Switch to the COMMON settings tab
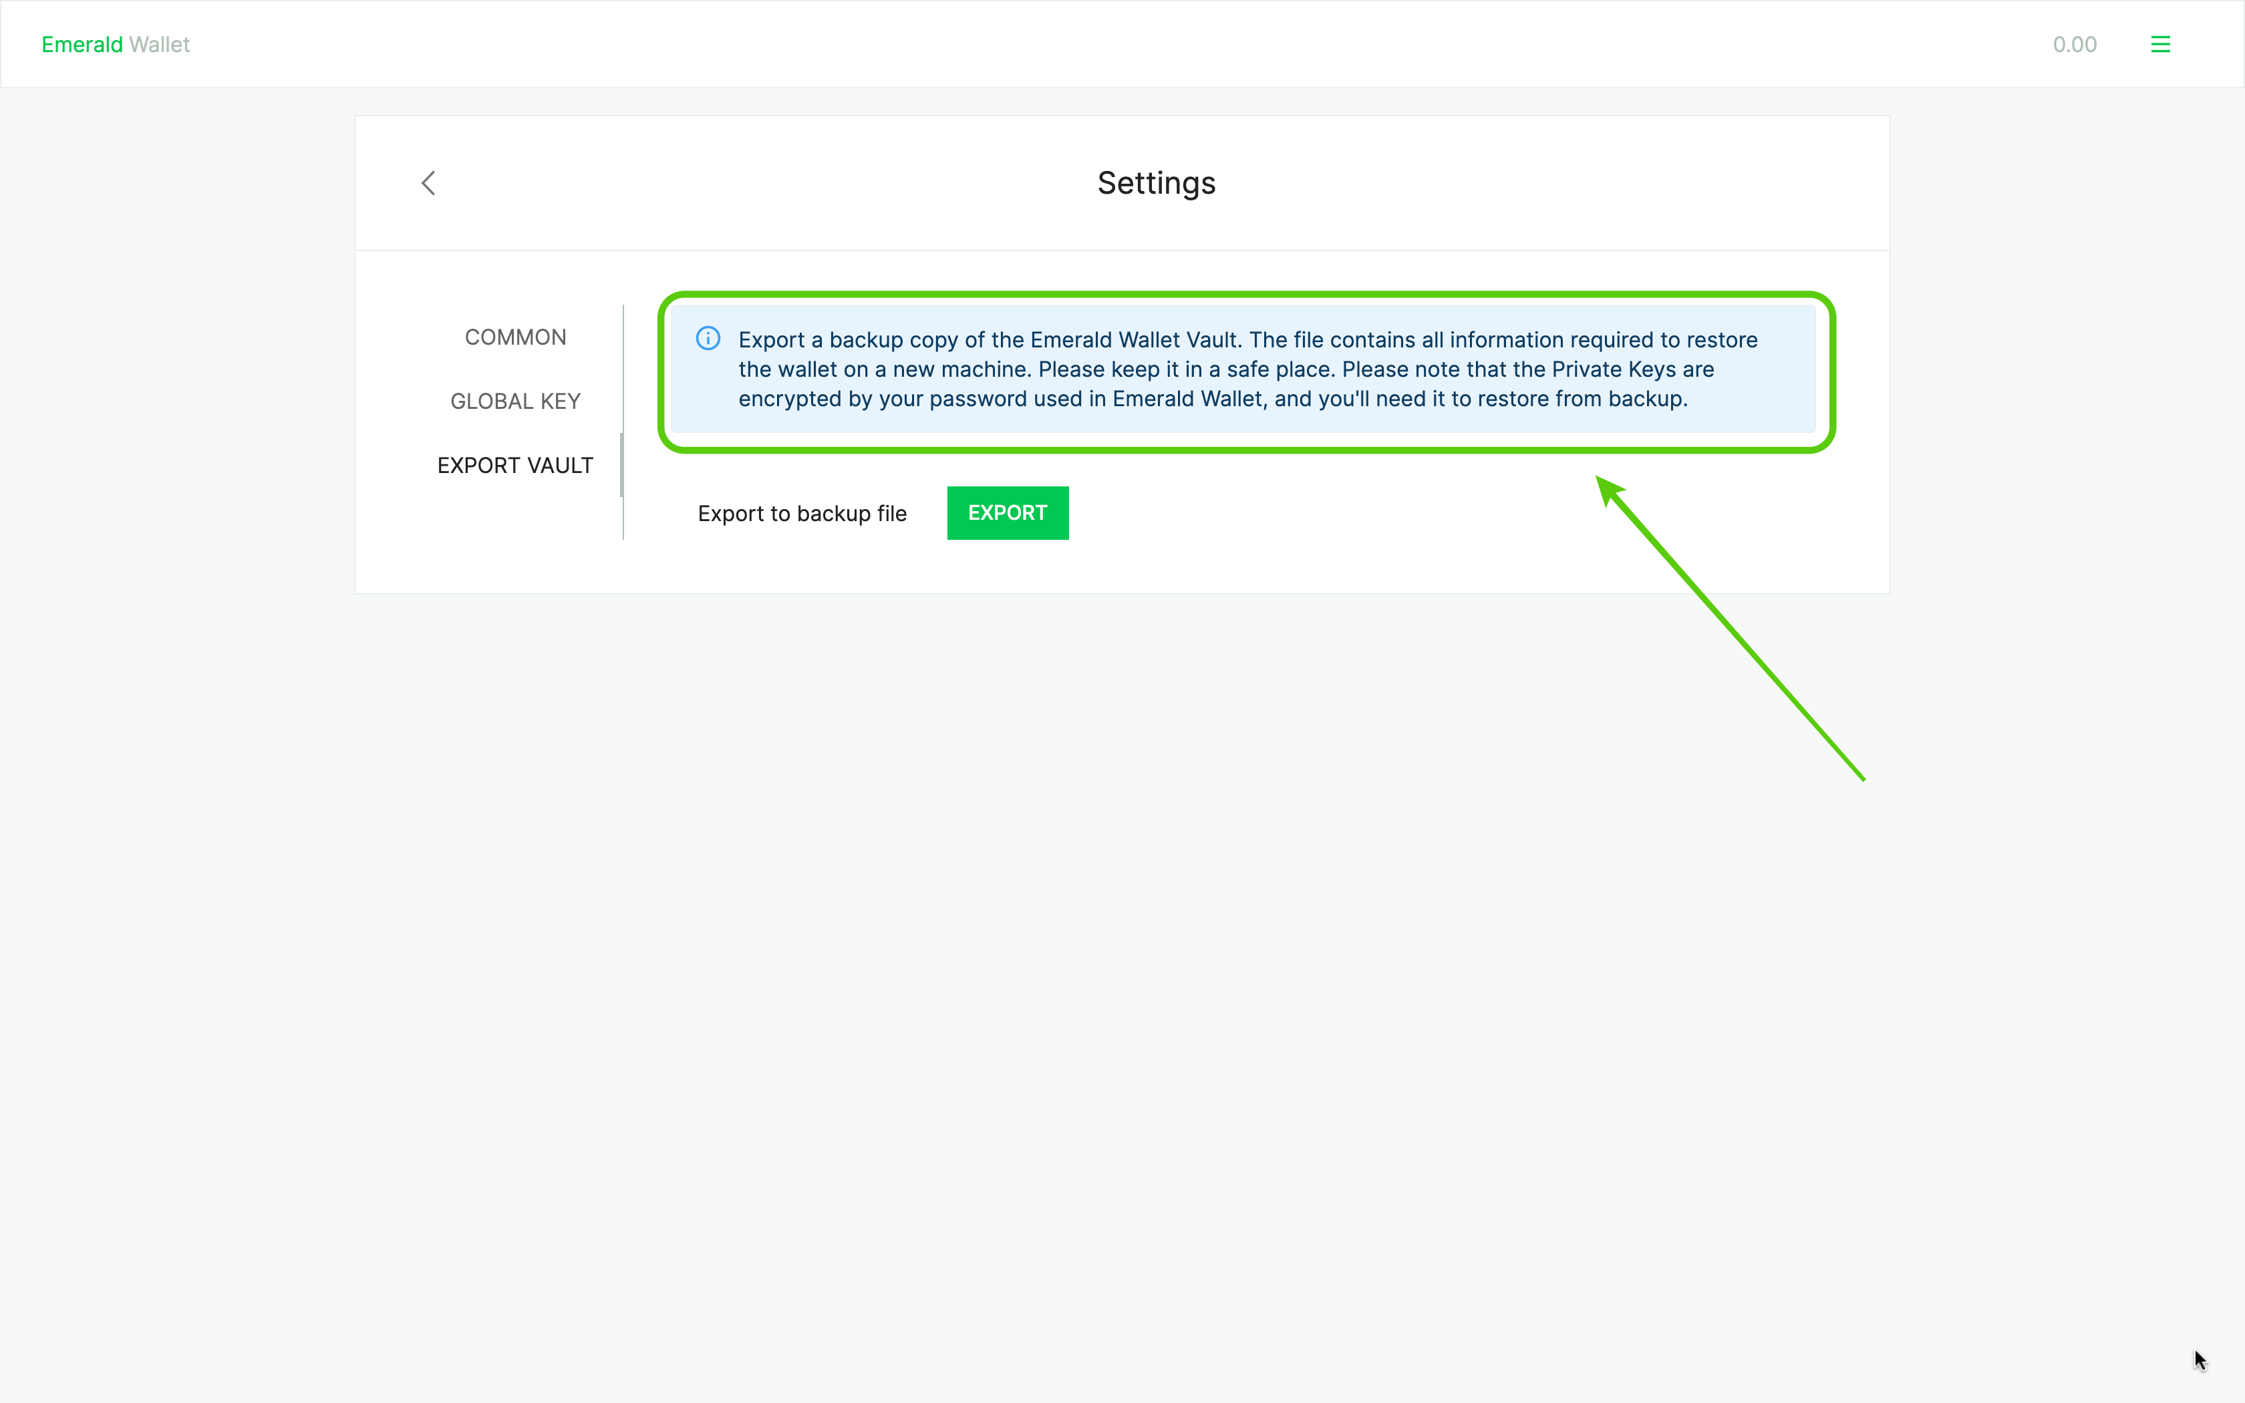 click(515, 337)
